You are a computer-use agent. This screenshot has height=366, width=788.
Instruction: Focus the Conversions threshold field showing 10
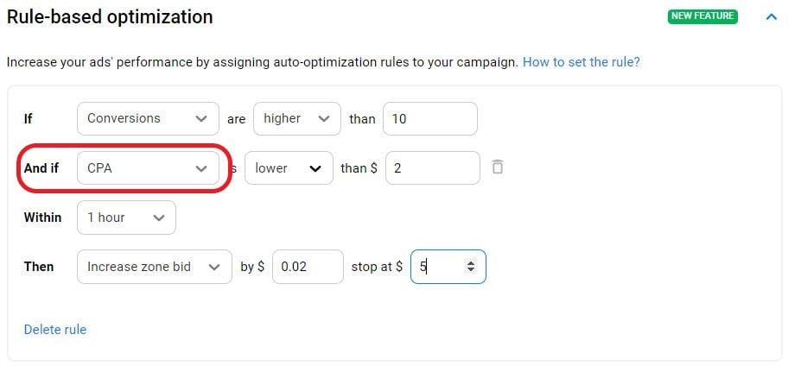click(429, 118)
